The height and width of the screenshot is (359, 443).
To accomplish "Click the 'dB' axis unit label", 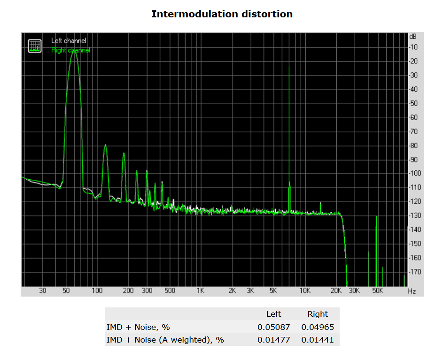I will pos(412,37).
